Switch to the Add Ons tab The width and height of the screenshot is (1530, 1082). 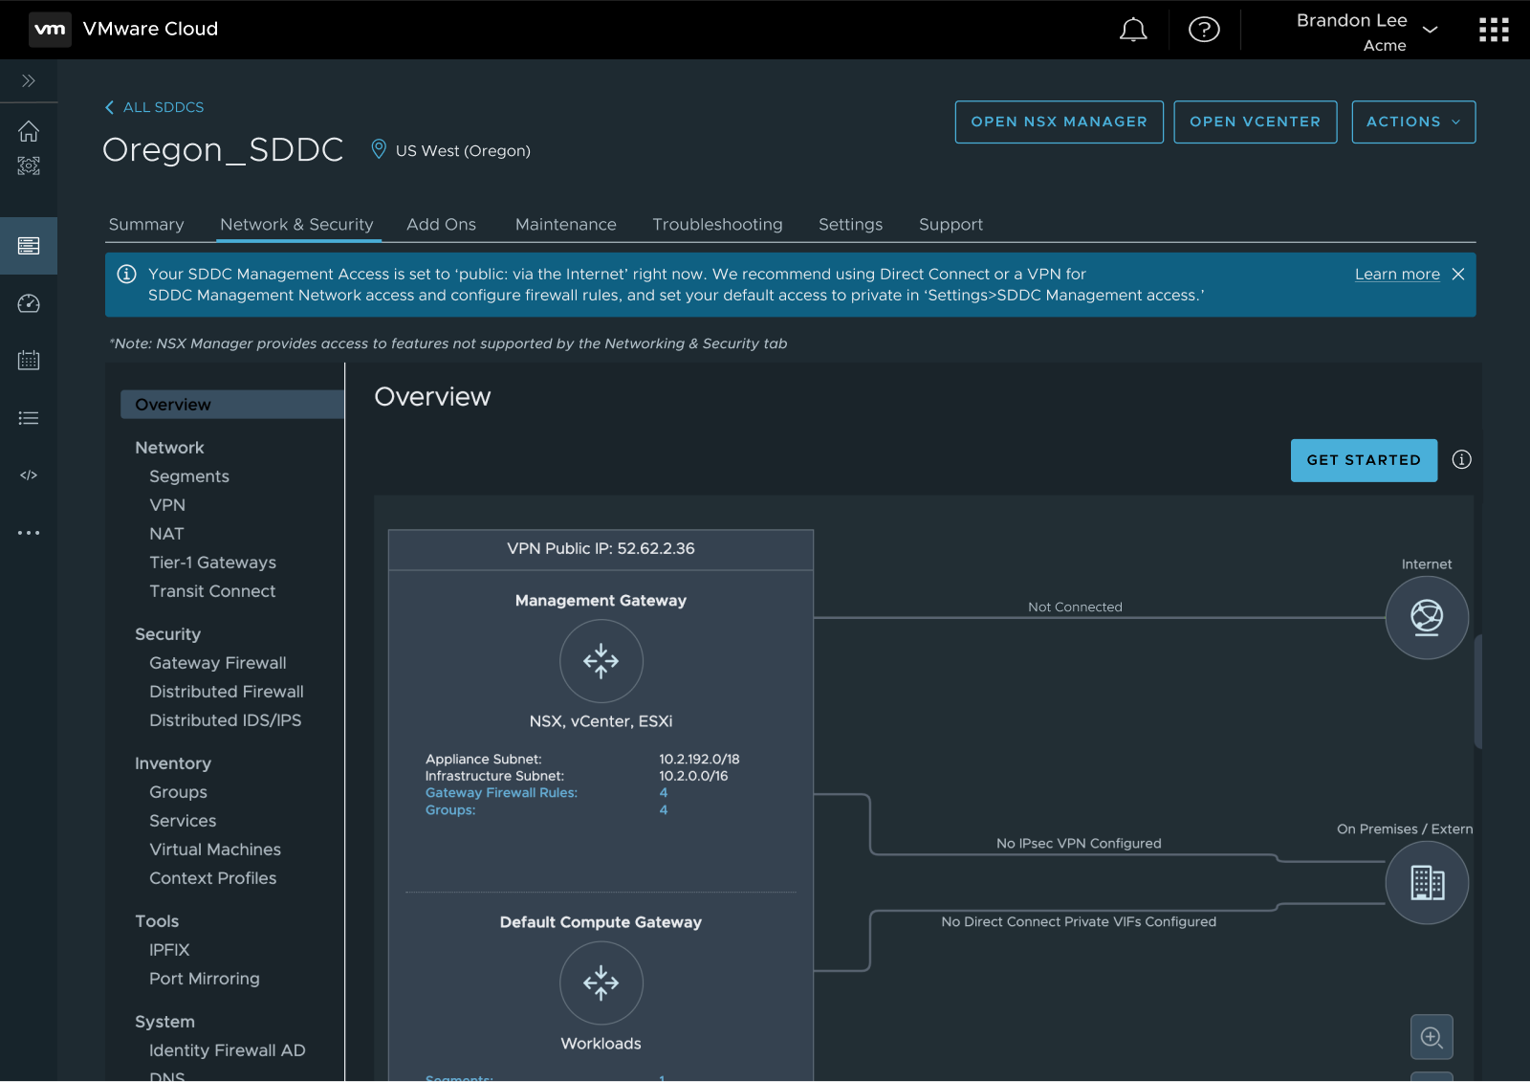[x=441, y=225]
